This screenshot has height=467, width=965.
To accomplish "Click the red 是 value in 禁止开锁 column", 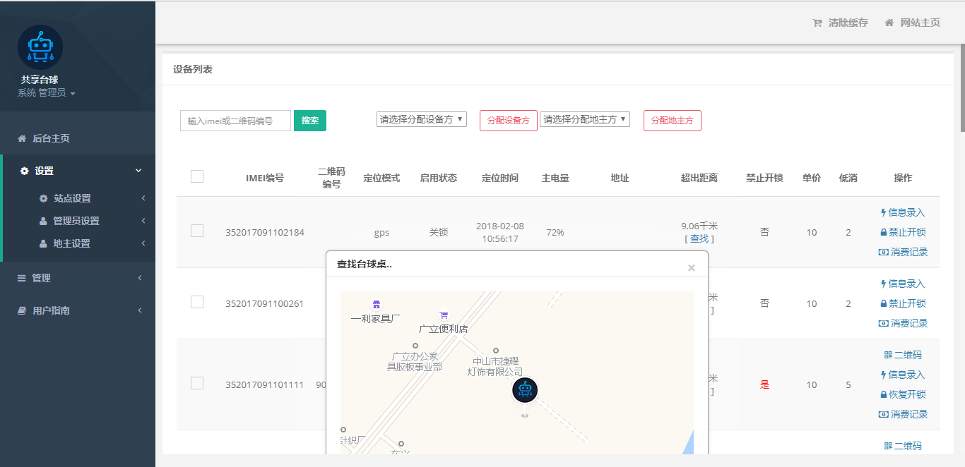I will tap(764, 384).
